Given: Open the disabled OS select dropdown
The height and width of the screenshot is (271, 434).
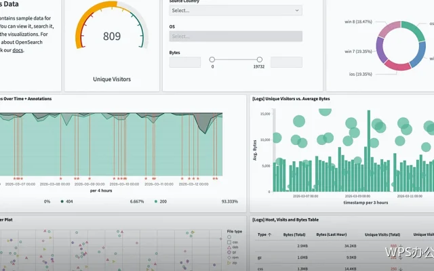Looking at the screenshot, I should [235, 36].
